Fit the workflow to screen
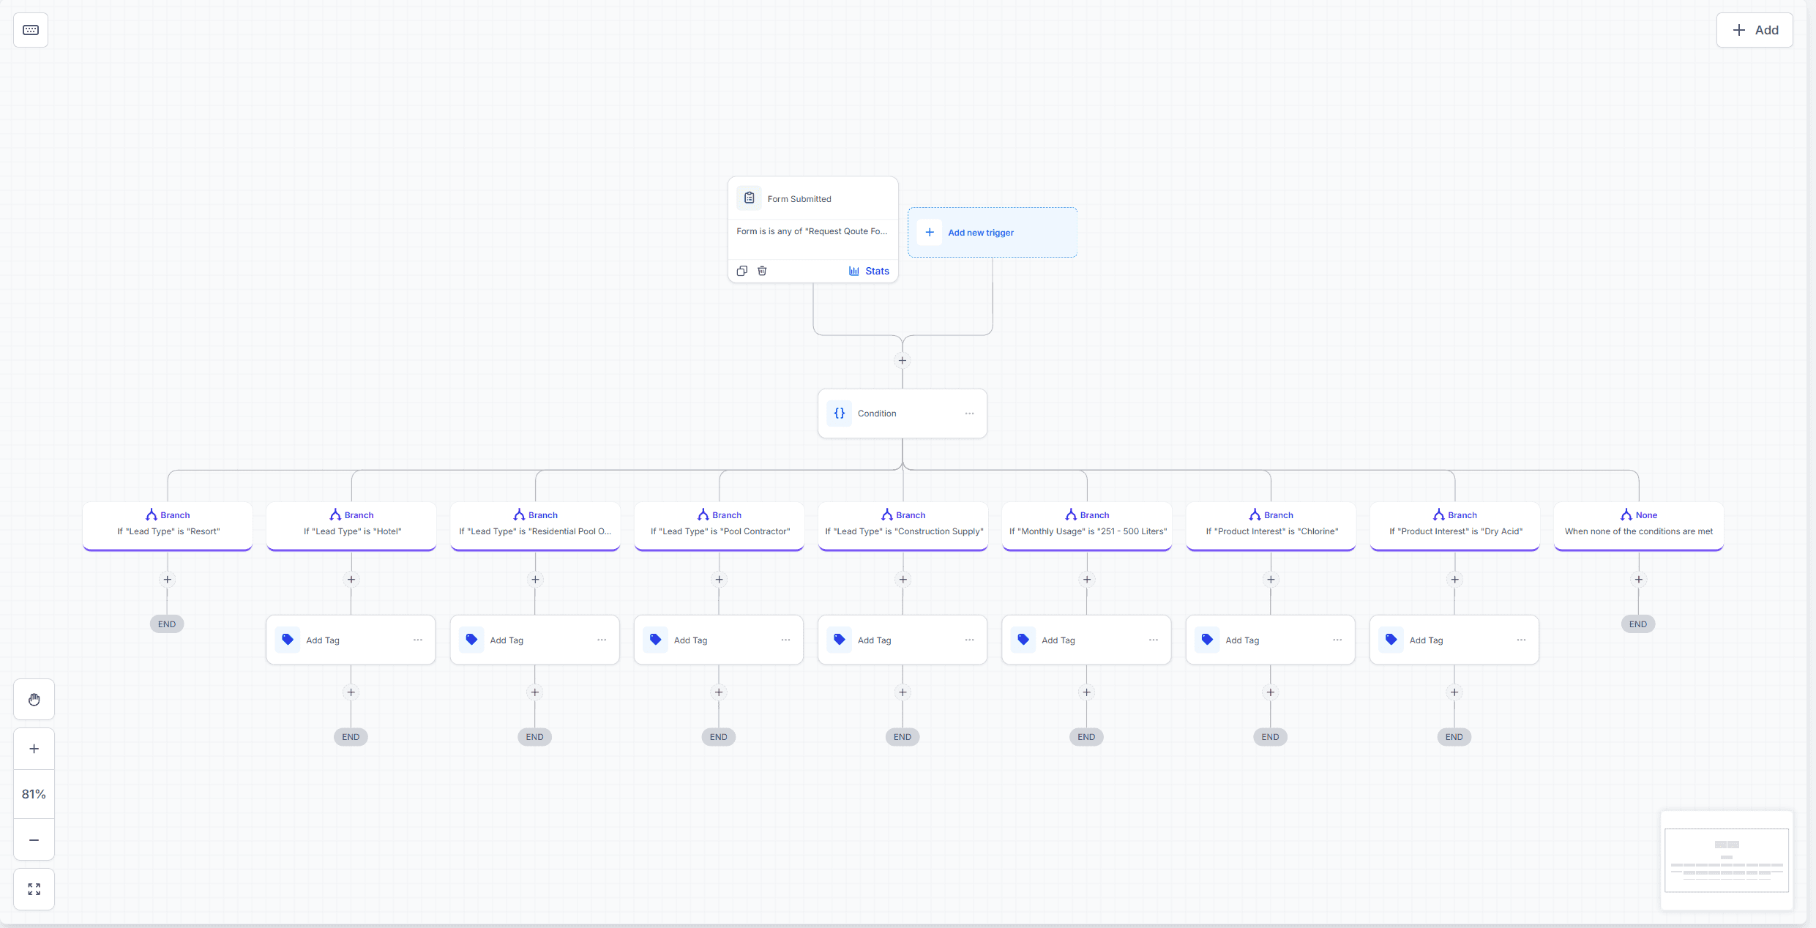 pyautogui.click(x=34, y=889)
